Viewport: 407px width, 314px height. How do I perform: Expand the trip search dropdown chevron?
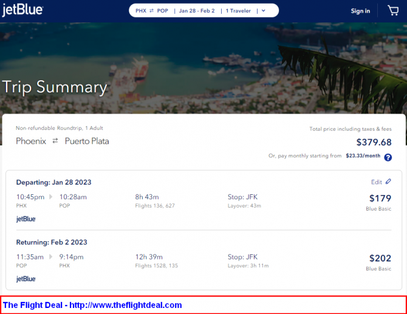pyautogui.click(x=264, y=11)
